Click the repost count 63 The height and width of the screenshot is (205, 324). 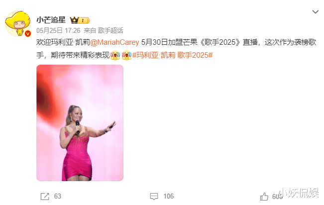(58, 196)
